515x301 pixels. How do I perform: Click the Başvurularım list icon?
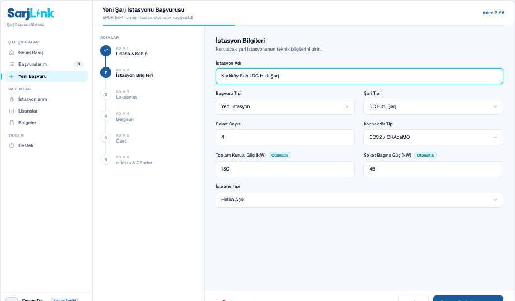pos(12,65)
